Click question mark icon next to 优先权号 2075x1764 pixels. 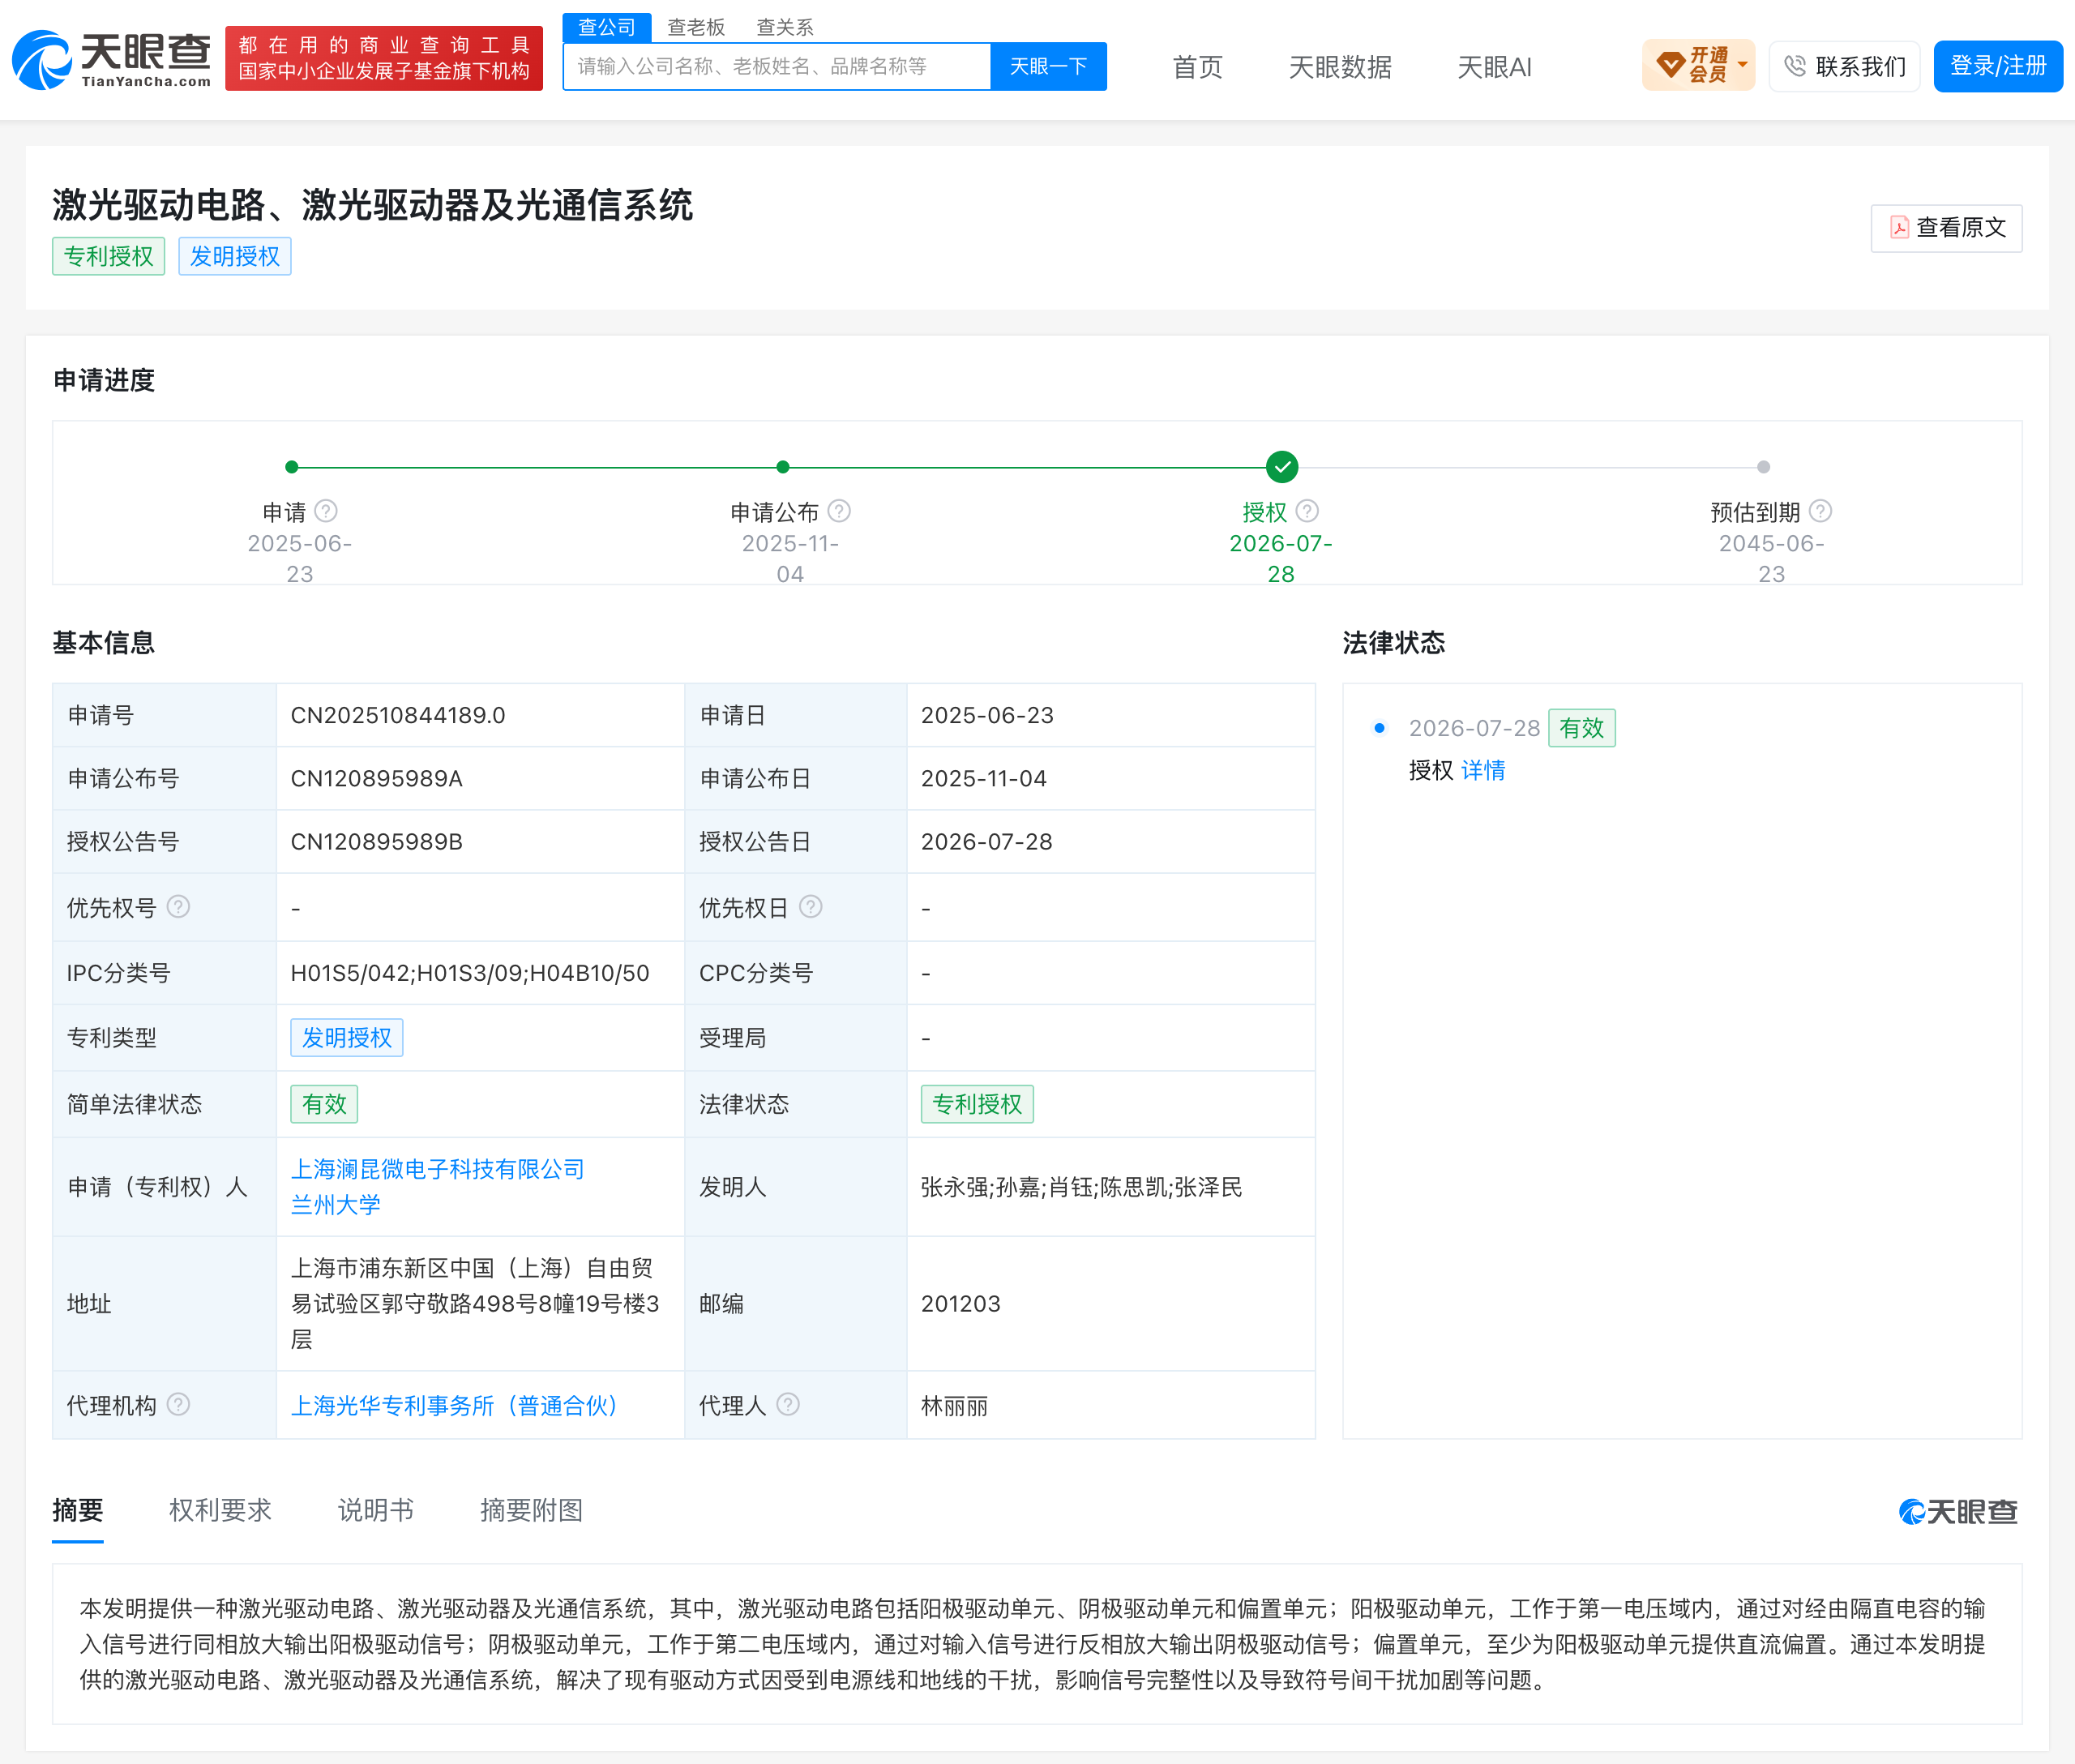tap(178, 906)
